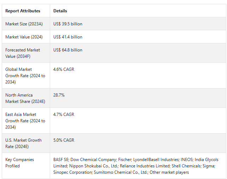This screenshot has height=179, width=227.
Task: Select the '5.0% CAGR' value
Action: pyautogui.click(x=64, y=140)
